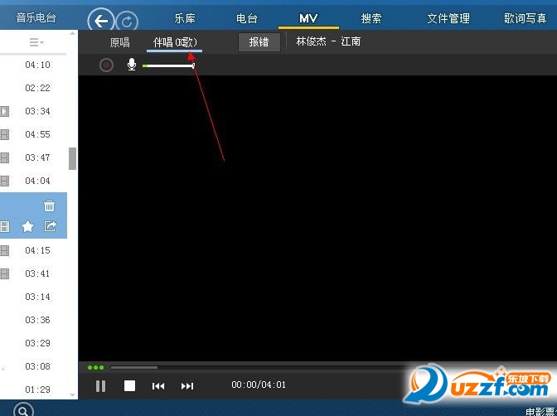The image size is (557, 416).
Task: Click the refresh circular arrow icon
Action: pyautogui.click(x=127, y=22)
